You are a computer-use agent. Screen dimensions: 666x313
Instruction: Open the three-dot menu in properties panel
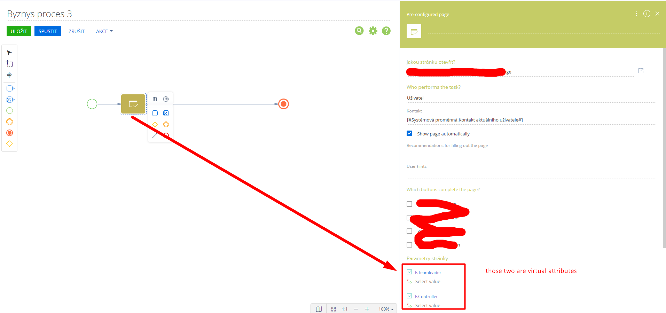pos(636,14)
